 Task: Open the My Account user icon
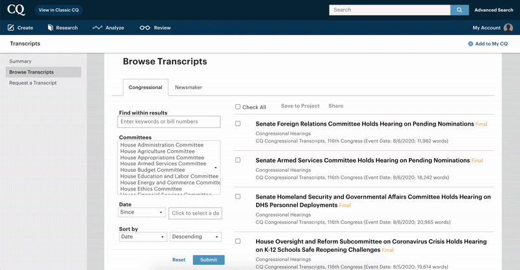508,28
